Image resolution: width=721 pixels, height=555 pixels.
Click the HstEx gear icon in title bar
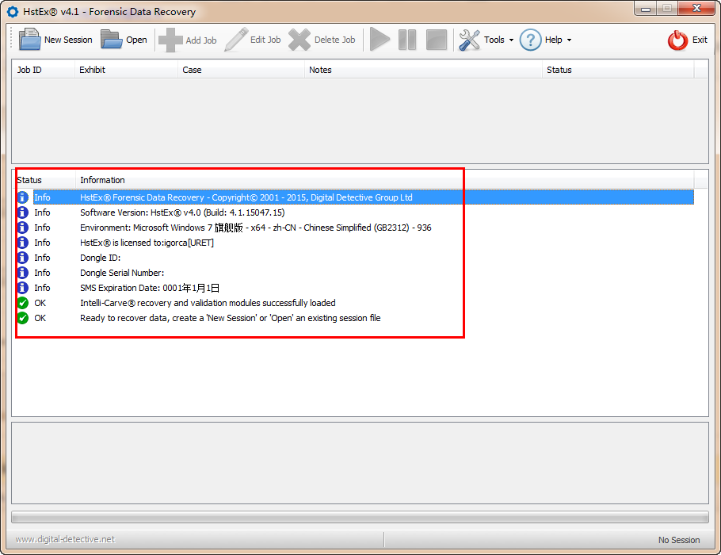(x=13, y=12)
